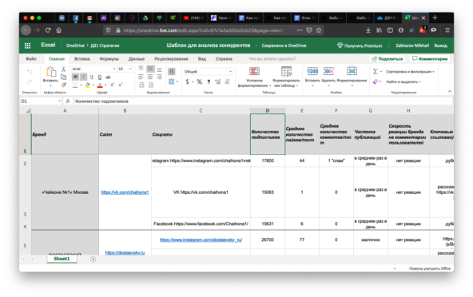Toggle Strikethrough (ab) formatting
The image size is (473, 297).
[108, 77]
